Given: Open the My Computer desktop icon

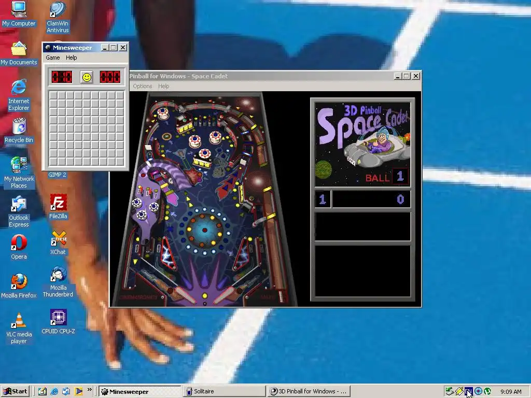Looking at the screenshot, I should [x=19, y=13].
